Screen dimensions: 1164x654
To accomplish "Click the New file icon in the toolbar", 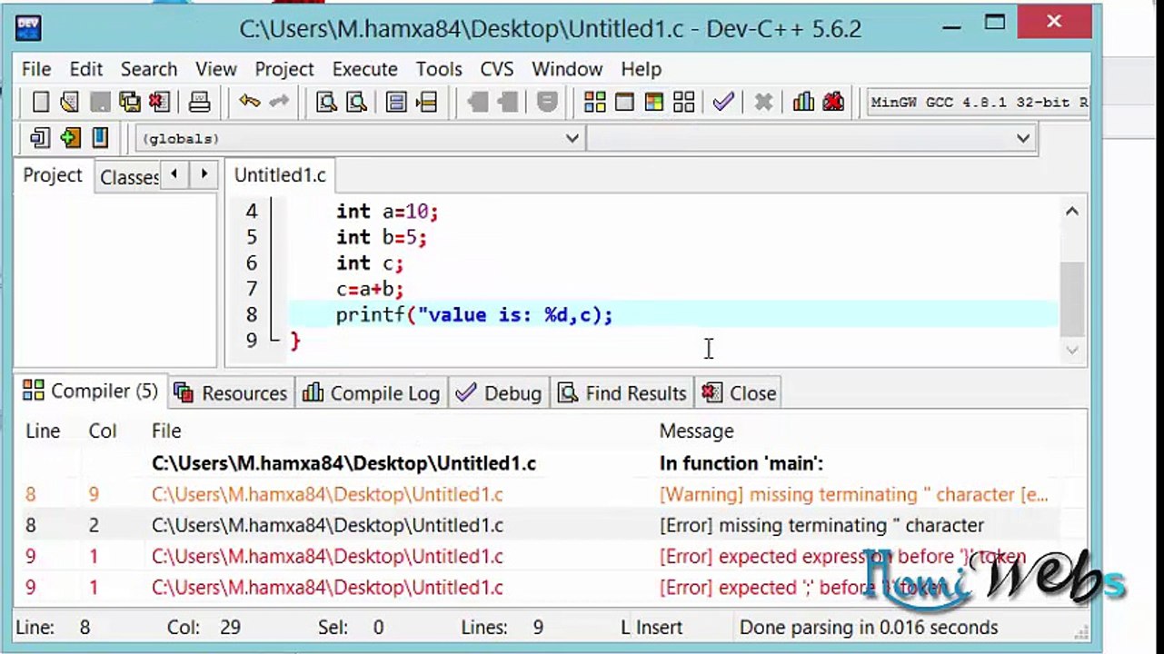I will 40,102.
